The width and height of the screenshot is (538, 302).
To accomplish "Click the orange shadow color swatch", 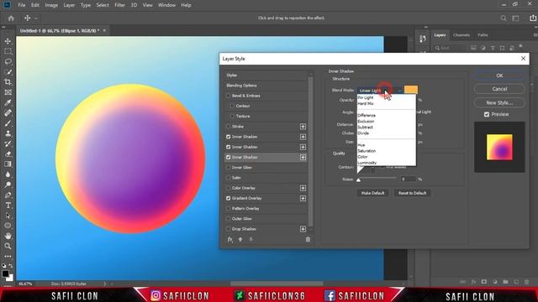I will click(411, 90).
